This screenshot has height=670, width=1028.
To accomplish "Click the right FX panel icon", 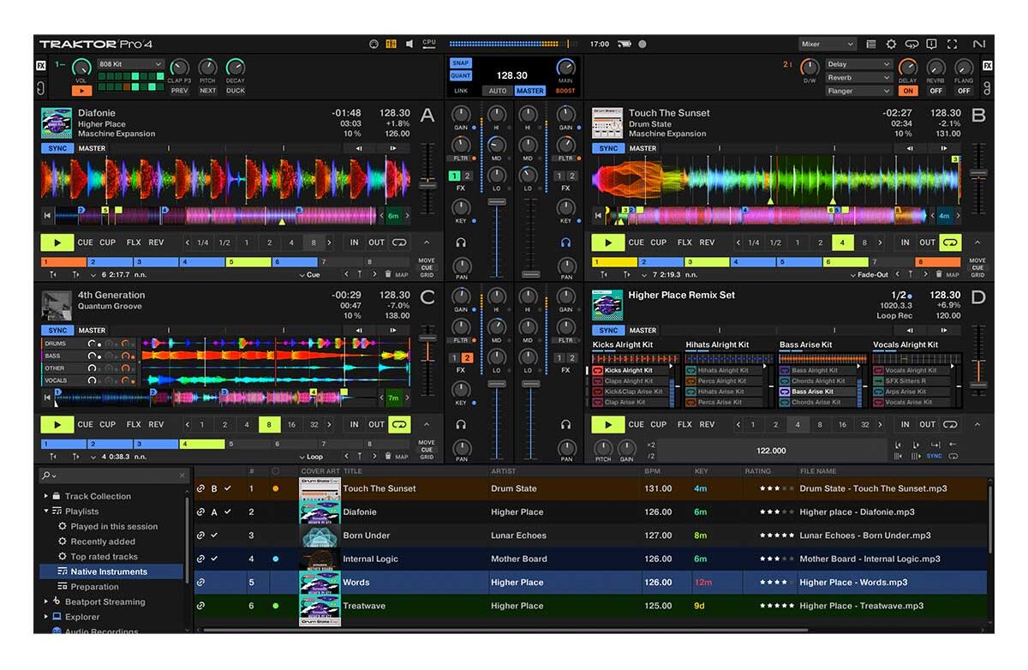I will click(x=987, y=65).
